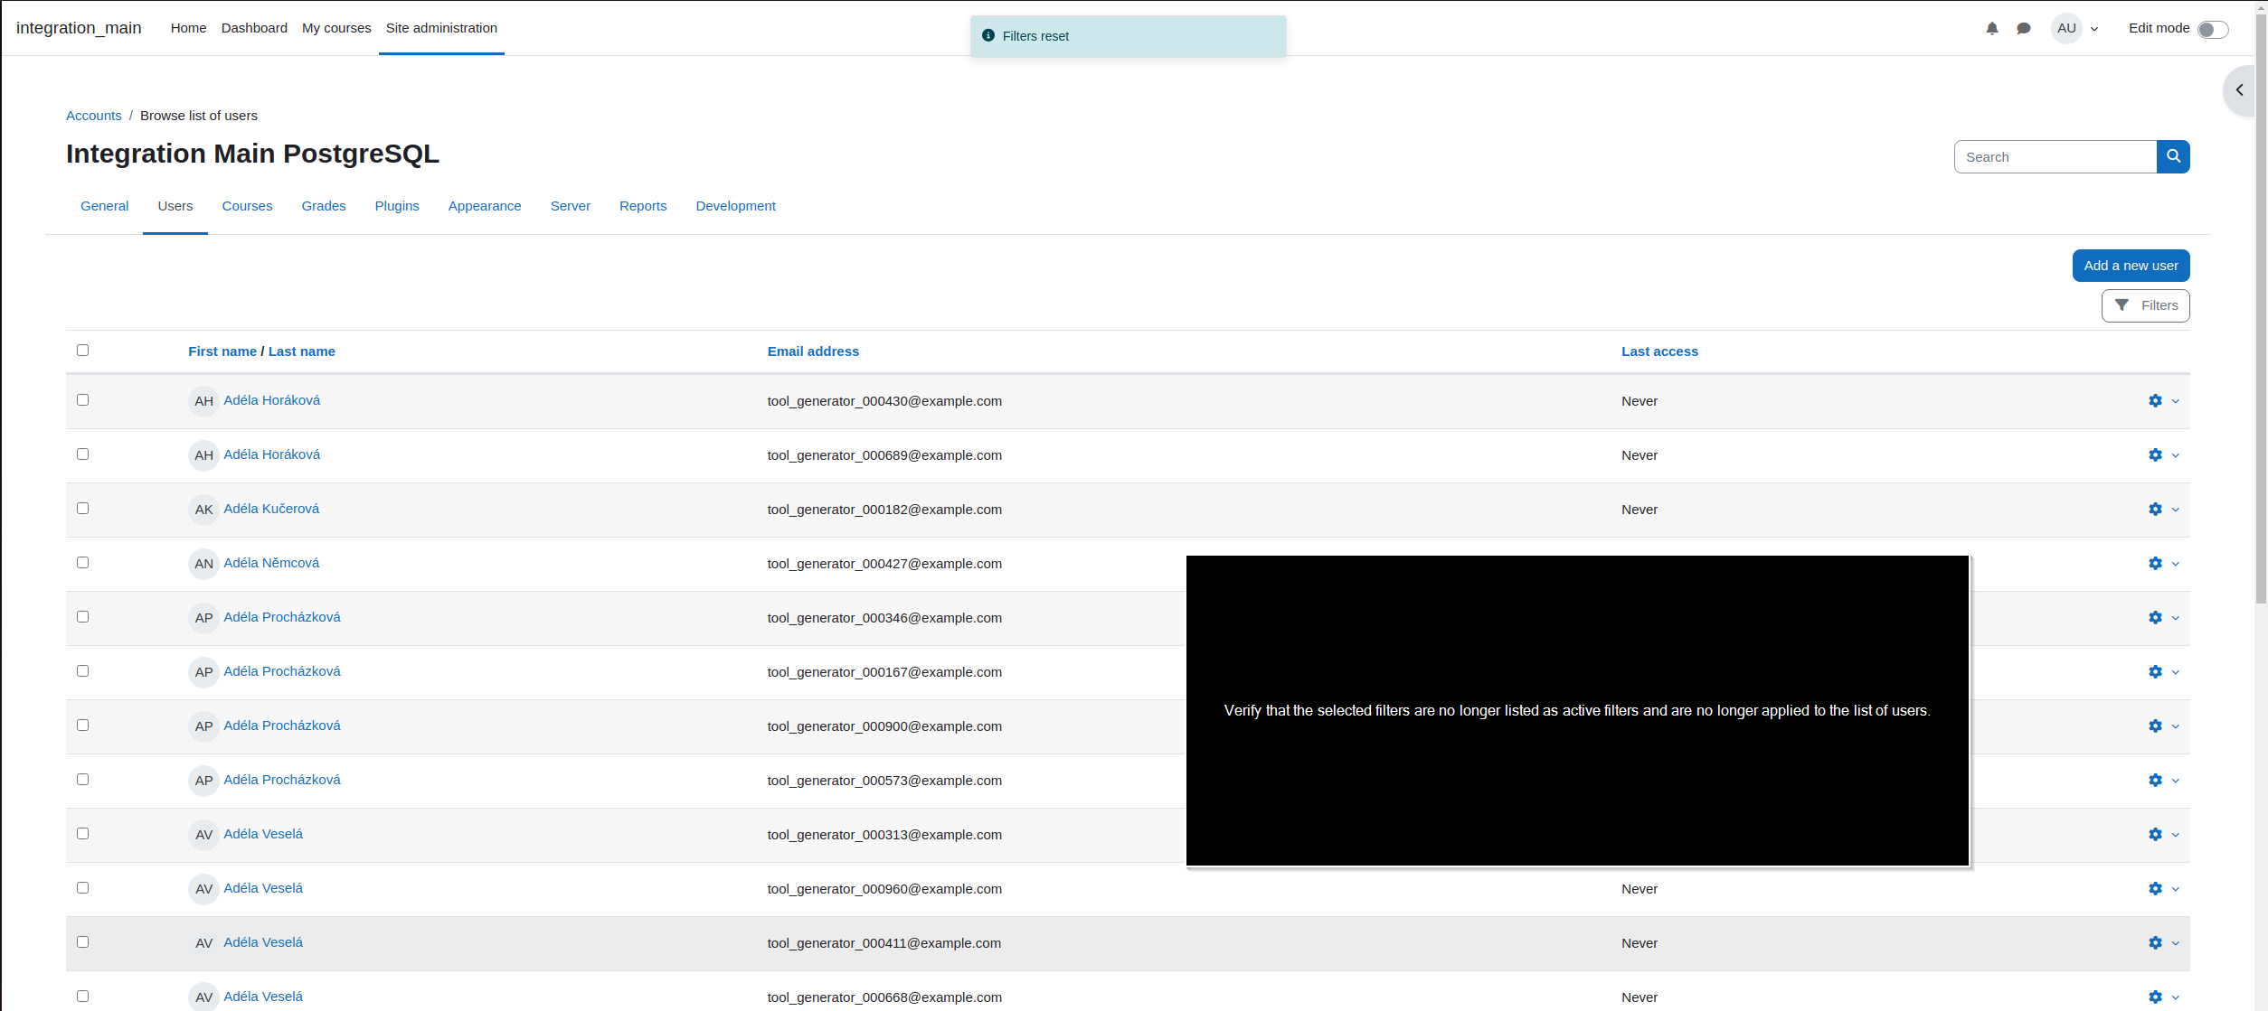Click the AN avatar of Adéla Němcová
The width and height of the screenshot is (2268, 1011).
tap(203, 564)
